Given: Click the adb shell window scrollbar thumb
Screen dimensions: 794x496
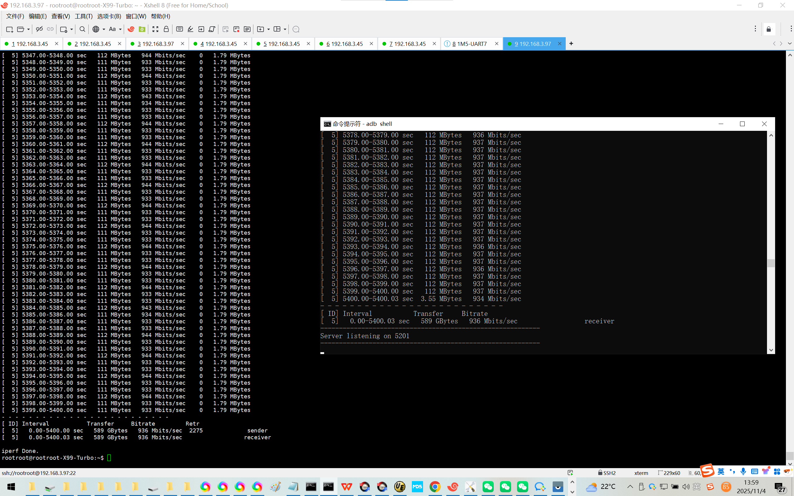Looking at the screenshot, I should coord(771,263).
